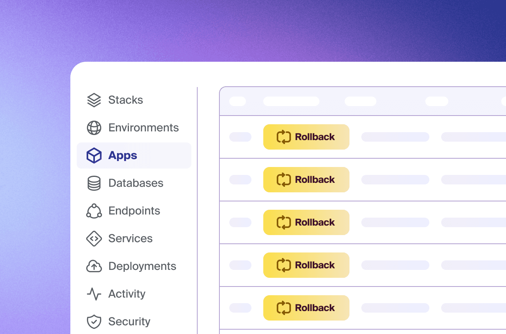Click the Environments globe icon

point(94,128)
